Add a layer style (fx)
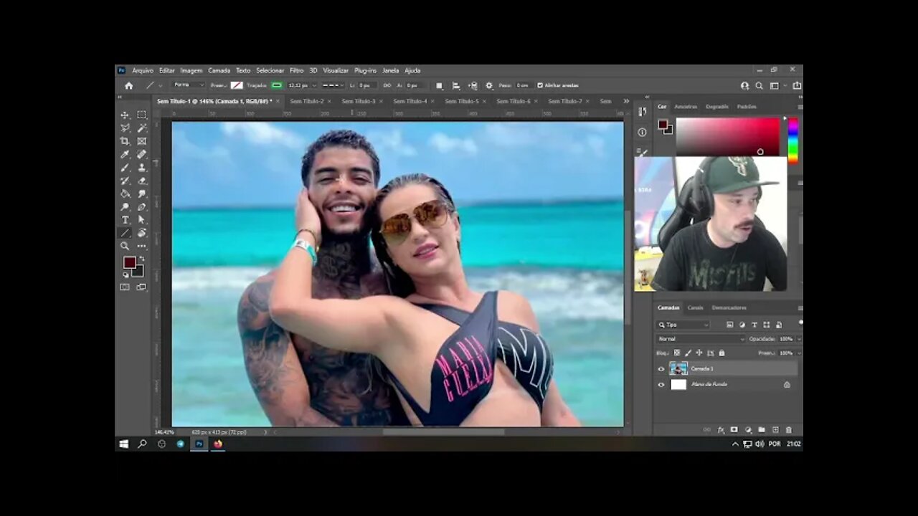 (721, 430)
